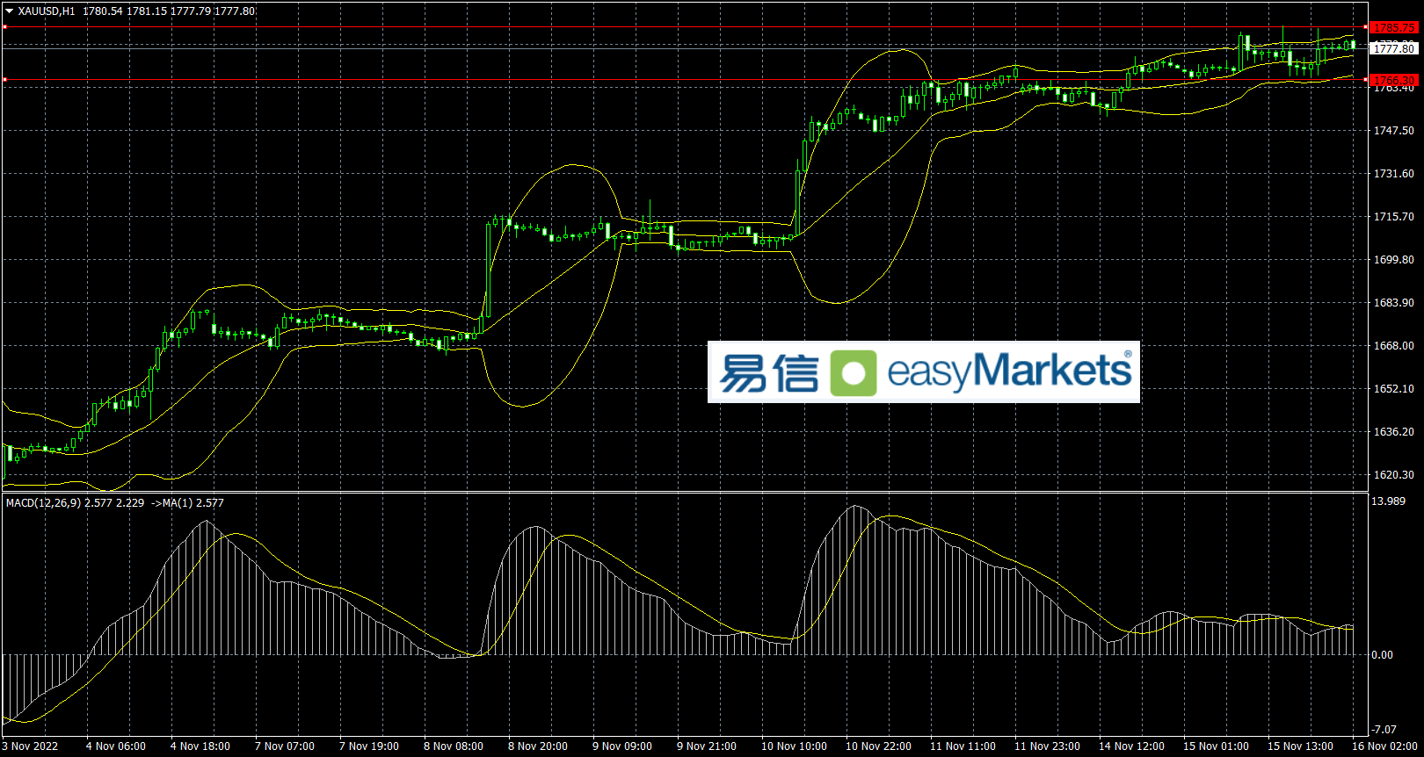Click the 1652.10 price axis label

point(1394,389)
